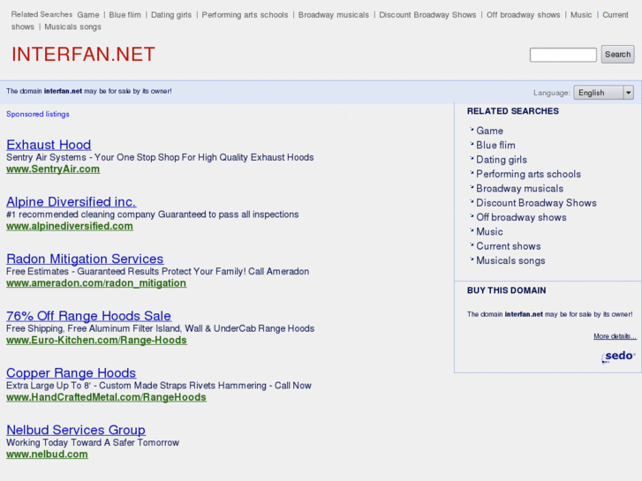642x481 pixels.
Task: Click Off broadway shows in top bar
Action: pos(524,15)
